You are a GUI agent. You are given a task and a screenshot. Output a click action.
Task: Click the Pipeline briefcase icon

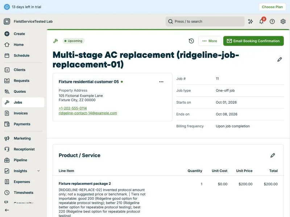point(7,160)
